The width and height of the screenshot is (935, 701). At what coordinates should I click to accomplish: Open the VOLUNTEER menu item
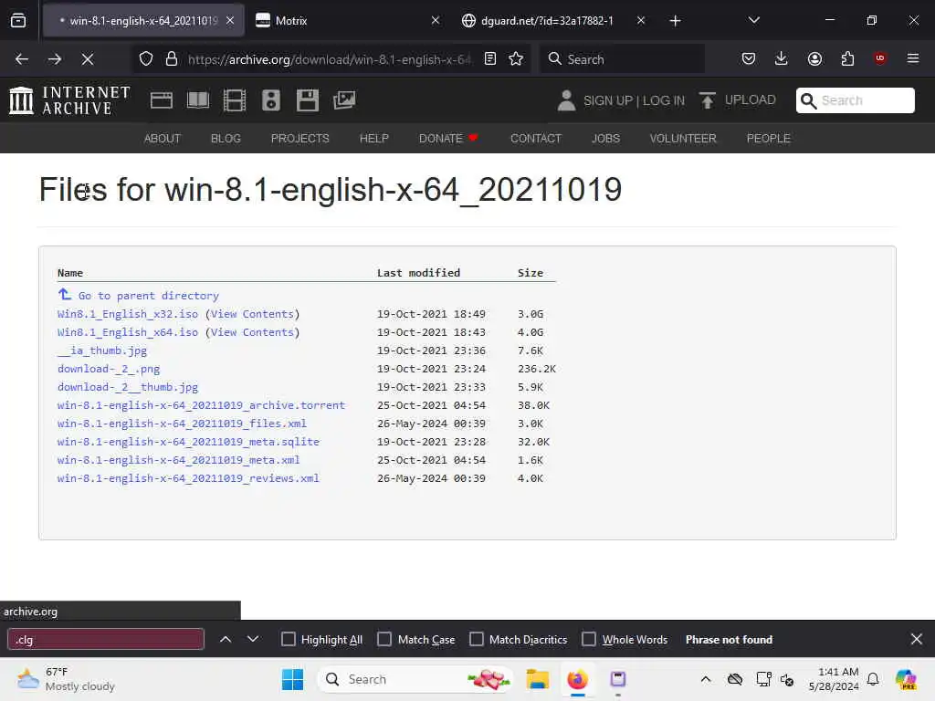[x=683, y=139]
